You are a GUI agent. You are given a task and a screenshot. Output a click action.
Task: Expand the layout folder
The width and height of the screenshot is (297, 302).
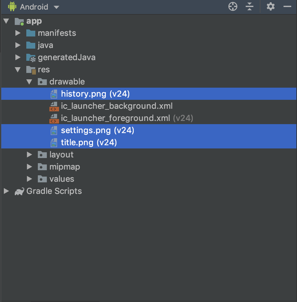[30, 155]
